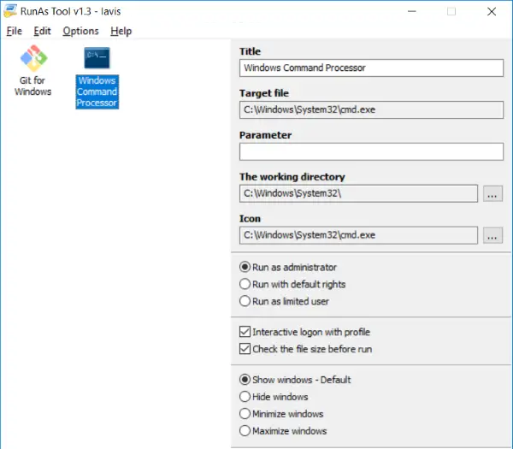Open the Help menu
513x449 pixels.
pyautogui.click(x=121, y=31)
